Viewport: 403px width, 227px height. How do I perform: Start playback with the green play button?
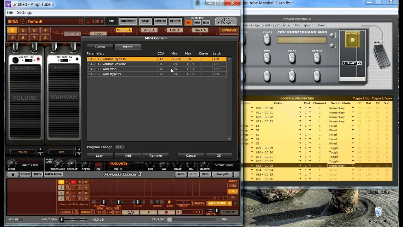[149, 212]
